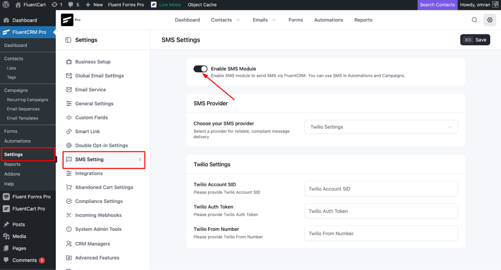This screenshot has width=501, height=270.
Task: Expand SMS Setting chevron arrow
Action: click(139, 159)
